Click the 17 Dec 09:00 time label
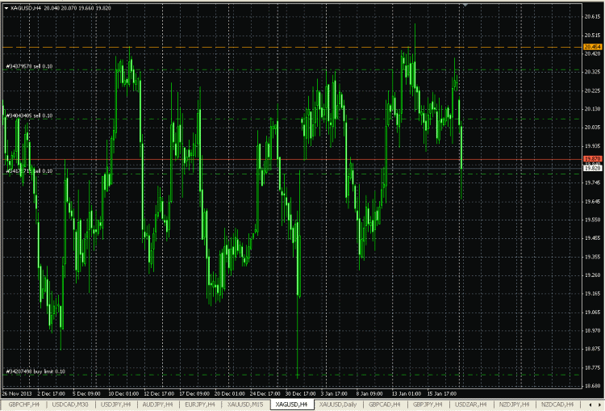This screenshot has height=411, width=605. click(194, 393)
